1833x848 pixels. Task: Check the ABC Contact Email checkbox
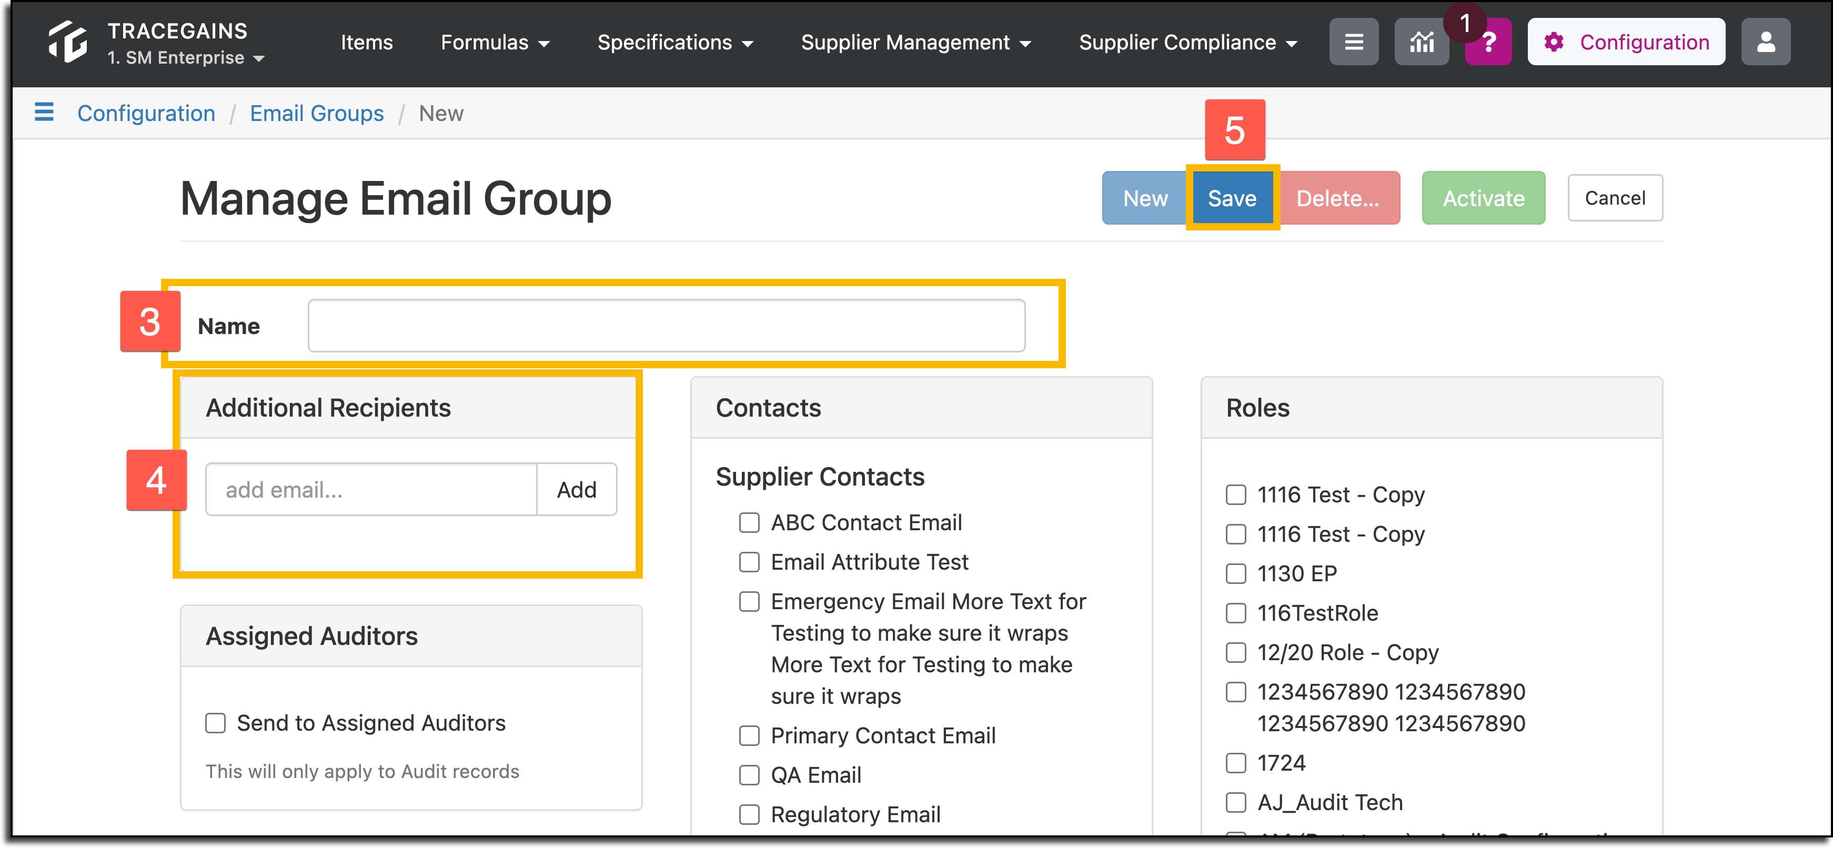(x=749, y=523)
